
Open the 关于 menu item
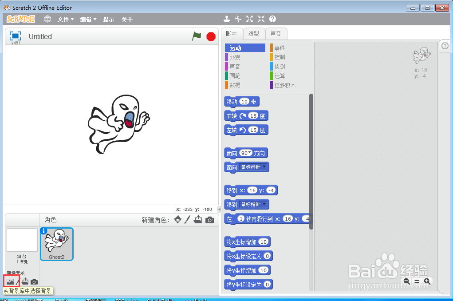[127, 20]
